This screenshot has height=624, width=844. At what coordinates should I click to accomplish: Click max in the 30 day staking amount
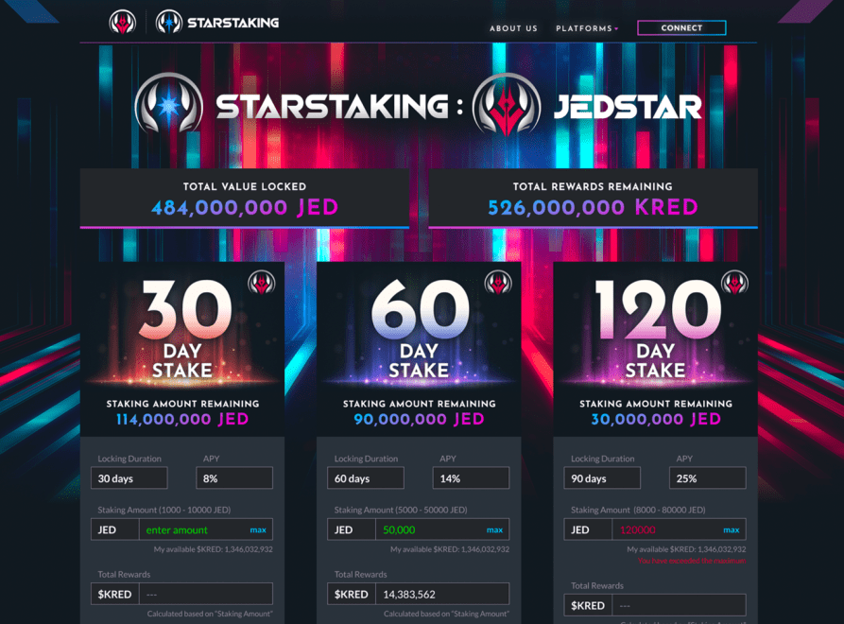(258, 530)
